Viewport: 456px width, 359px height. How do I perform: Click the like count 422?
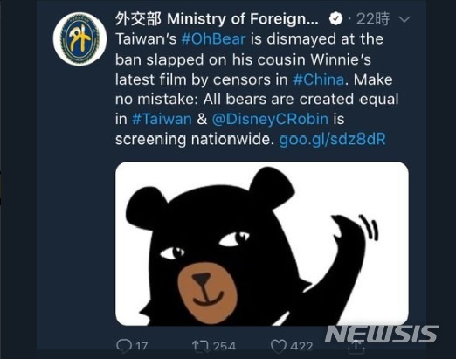tap(301, 347)
